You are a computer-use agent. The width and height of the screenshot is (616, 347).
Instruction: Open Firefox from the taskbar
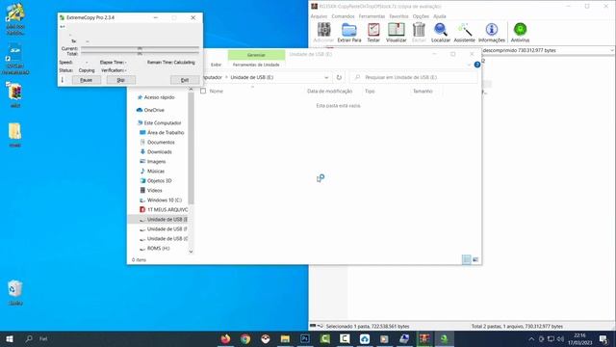pos(225,338)
